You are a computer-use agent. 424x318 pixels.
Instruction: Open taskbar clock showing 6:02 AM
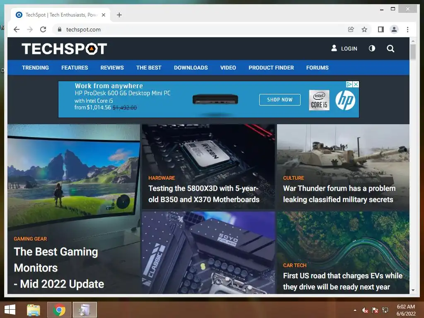pyautogui.click(x=406, y=310)
